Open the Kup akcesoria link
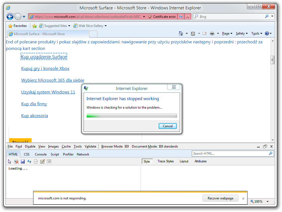Viewport: 282px width, 212px height. pos(35,116)
